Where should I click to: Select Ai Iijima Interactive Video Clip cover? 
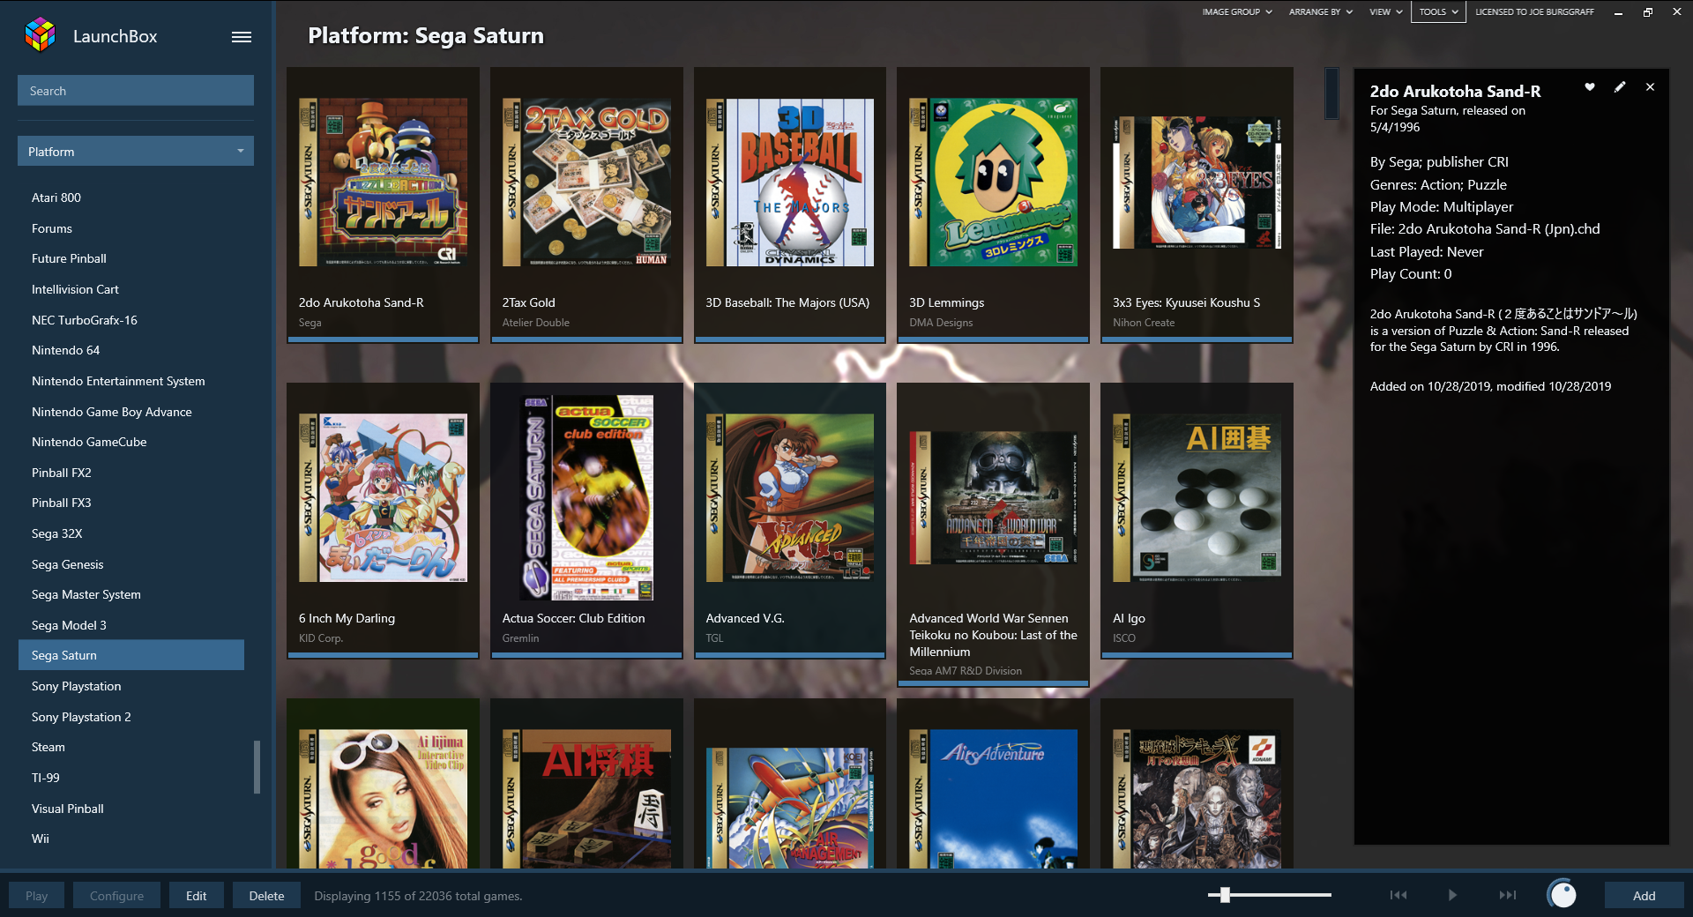[383, 799]
